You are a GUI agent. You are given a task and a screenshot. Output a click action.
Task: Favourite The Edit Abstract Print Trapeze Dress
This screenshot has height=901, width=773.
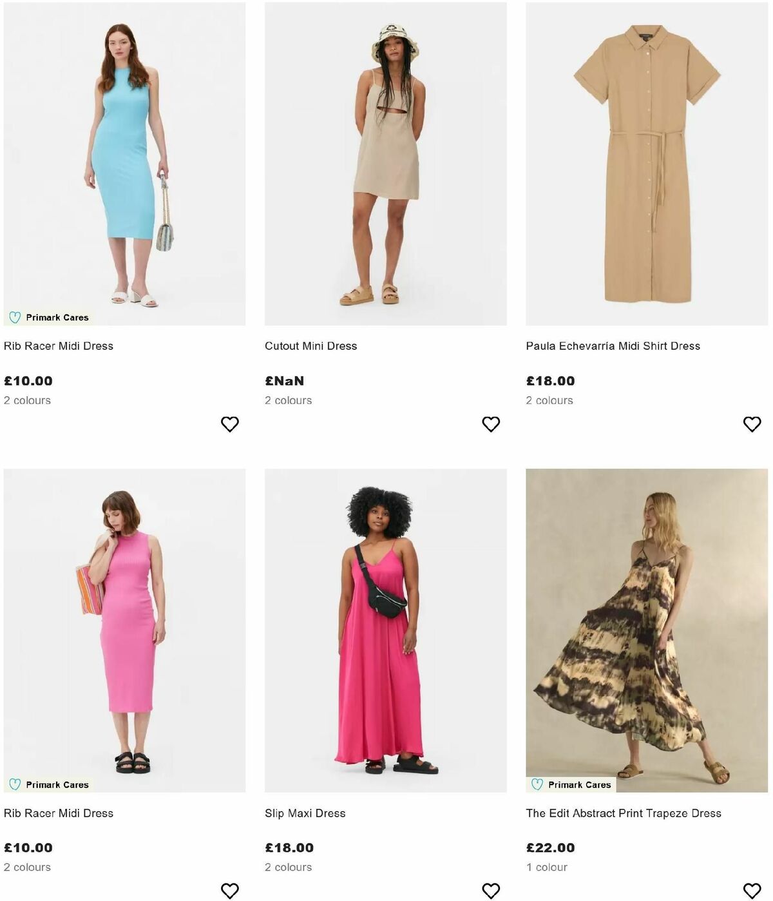[x=752, y=891]
